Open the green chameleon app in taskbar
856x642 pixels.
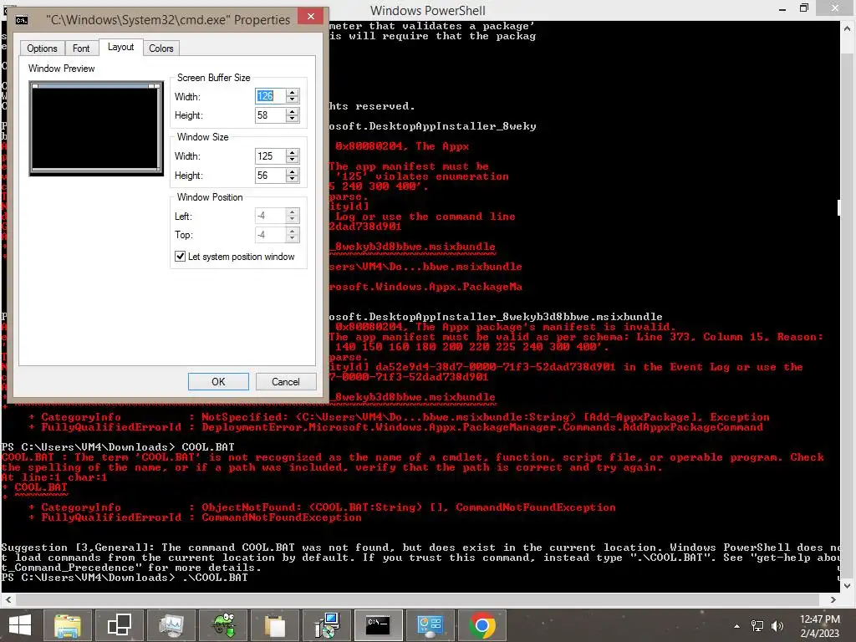(x=223, y=625)
